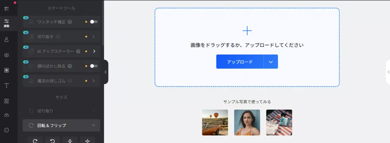Image resolution: width=390 pixels, height=143 pixels.
Task: Click the AI アップスケーラー label
Action: click(x=56, y=51)
